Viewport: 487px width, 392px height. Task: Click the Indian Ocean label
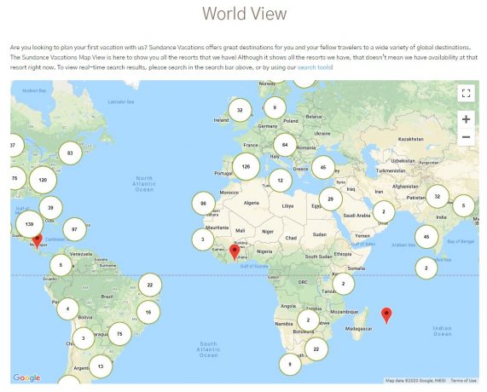tap(443, 331)
